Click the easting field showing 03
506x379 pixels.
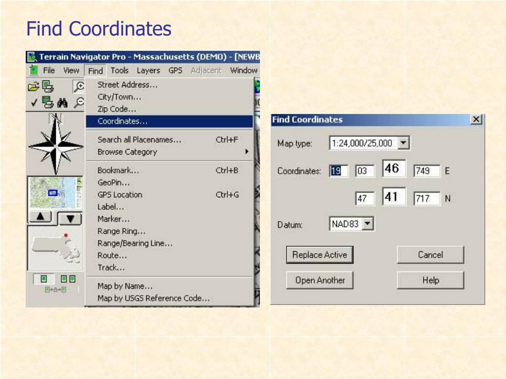[365, 170]
